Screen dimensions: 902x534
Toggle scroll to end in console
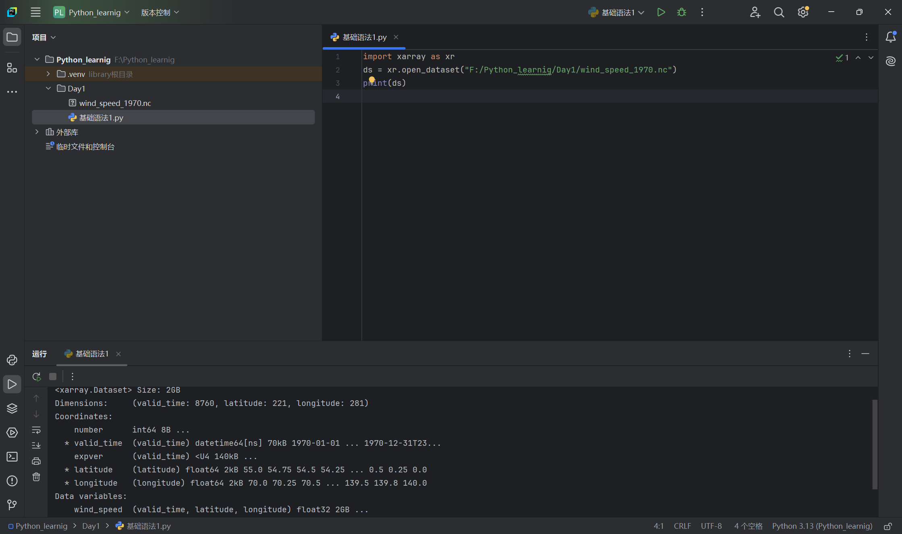36,445
